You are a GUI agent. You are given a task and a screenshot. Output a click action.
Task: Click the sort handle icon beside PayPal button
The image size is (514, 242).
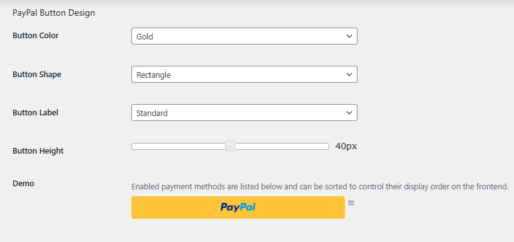pos(351,203)
